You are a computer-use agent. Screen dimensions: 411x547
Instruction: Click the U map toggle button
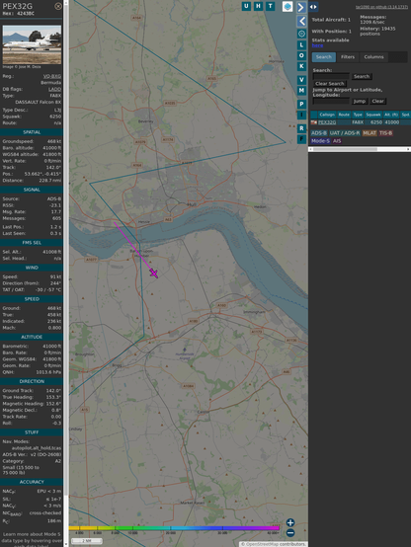[x=246, y=6]
